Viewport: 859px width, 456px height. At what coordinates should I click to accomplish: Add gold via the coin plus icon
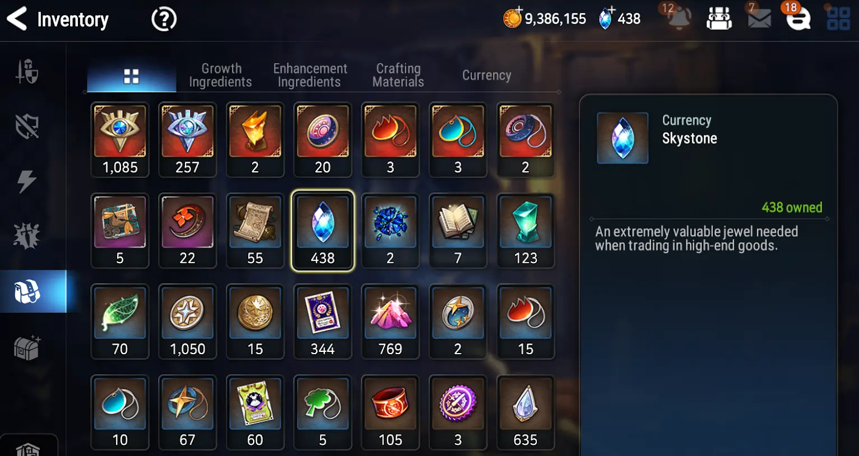[x=512, y=18]
